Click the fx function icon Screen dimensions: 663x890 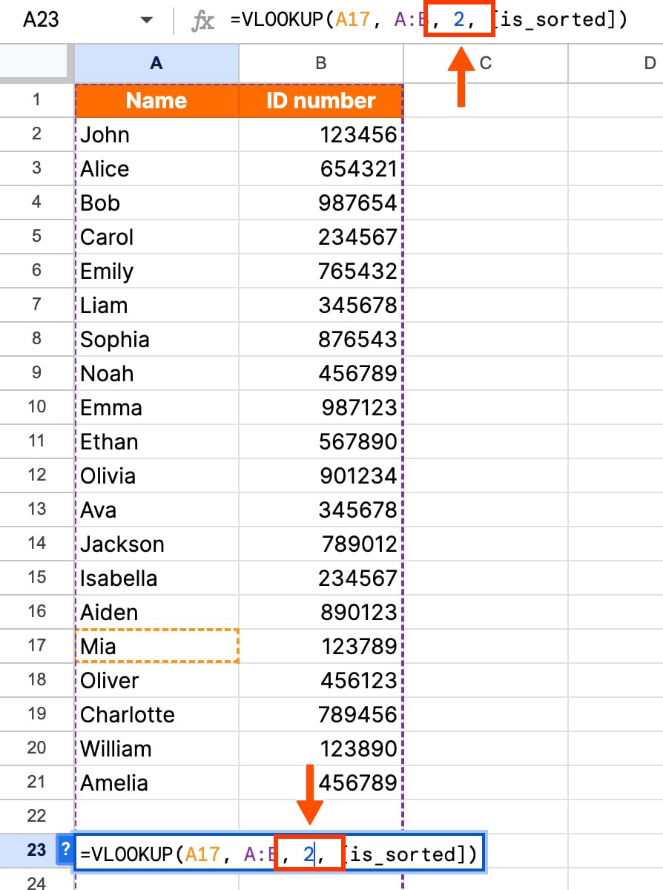tap(203, 21)
